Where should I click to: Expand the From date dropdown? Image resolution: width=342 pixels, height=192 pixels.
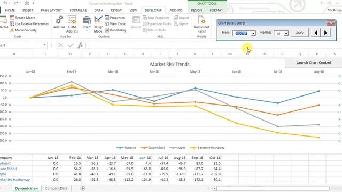[x=253, y=33]
